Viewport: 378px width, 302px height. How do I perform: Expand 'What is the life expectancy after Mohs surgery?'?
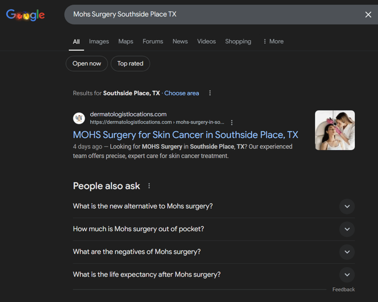pos(347,274)
